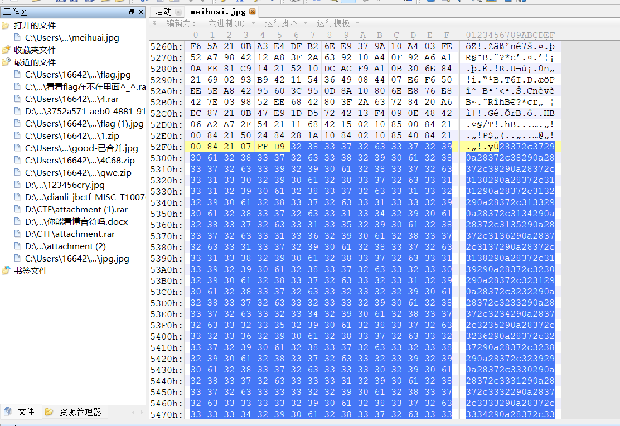Close the 启动 tab with its x icon

coord(178,12)
